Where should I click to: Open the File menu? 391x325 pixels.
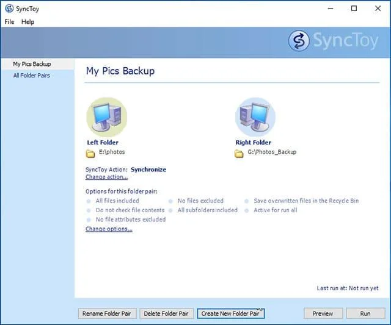(x=10, y=22)
